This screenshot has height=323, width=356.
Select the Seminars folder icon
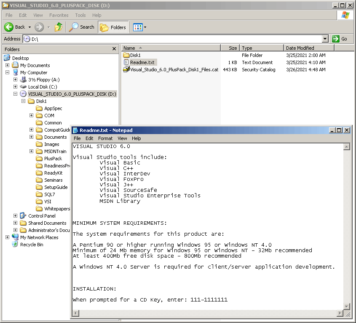39,180
